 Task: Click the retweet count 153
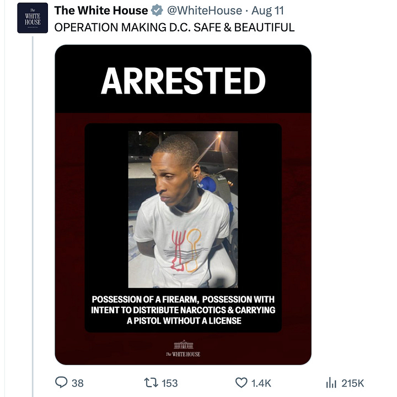[x=170, y=383]
